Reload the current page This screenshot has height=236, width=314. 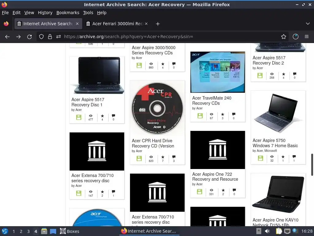29,37
